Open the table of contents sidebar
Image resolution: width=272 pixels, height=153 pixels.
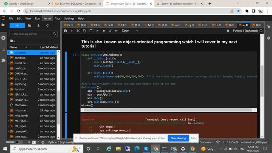coord(3,49)
